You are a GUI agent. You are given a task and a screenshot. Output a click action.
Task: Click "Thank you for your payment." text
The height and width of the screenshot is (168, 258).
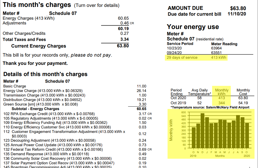click(x=35, y=63)
